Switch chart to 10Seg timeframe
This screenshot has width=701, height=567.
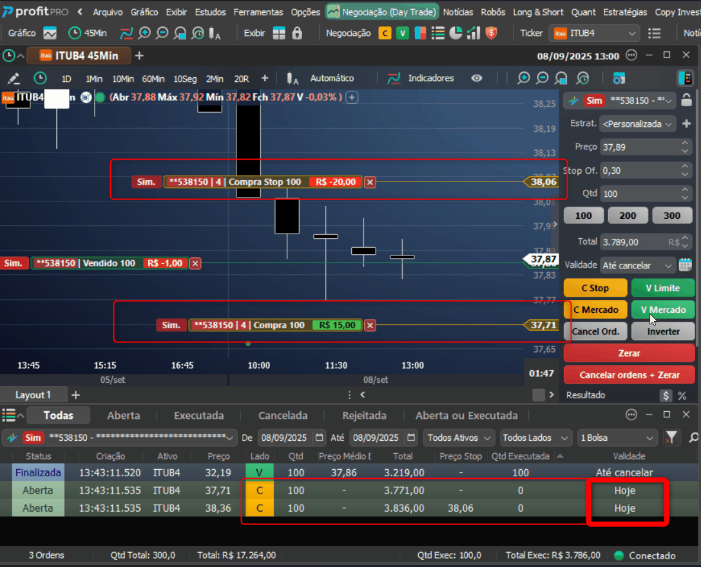(185, 79)
